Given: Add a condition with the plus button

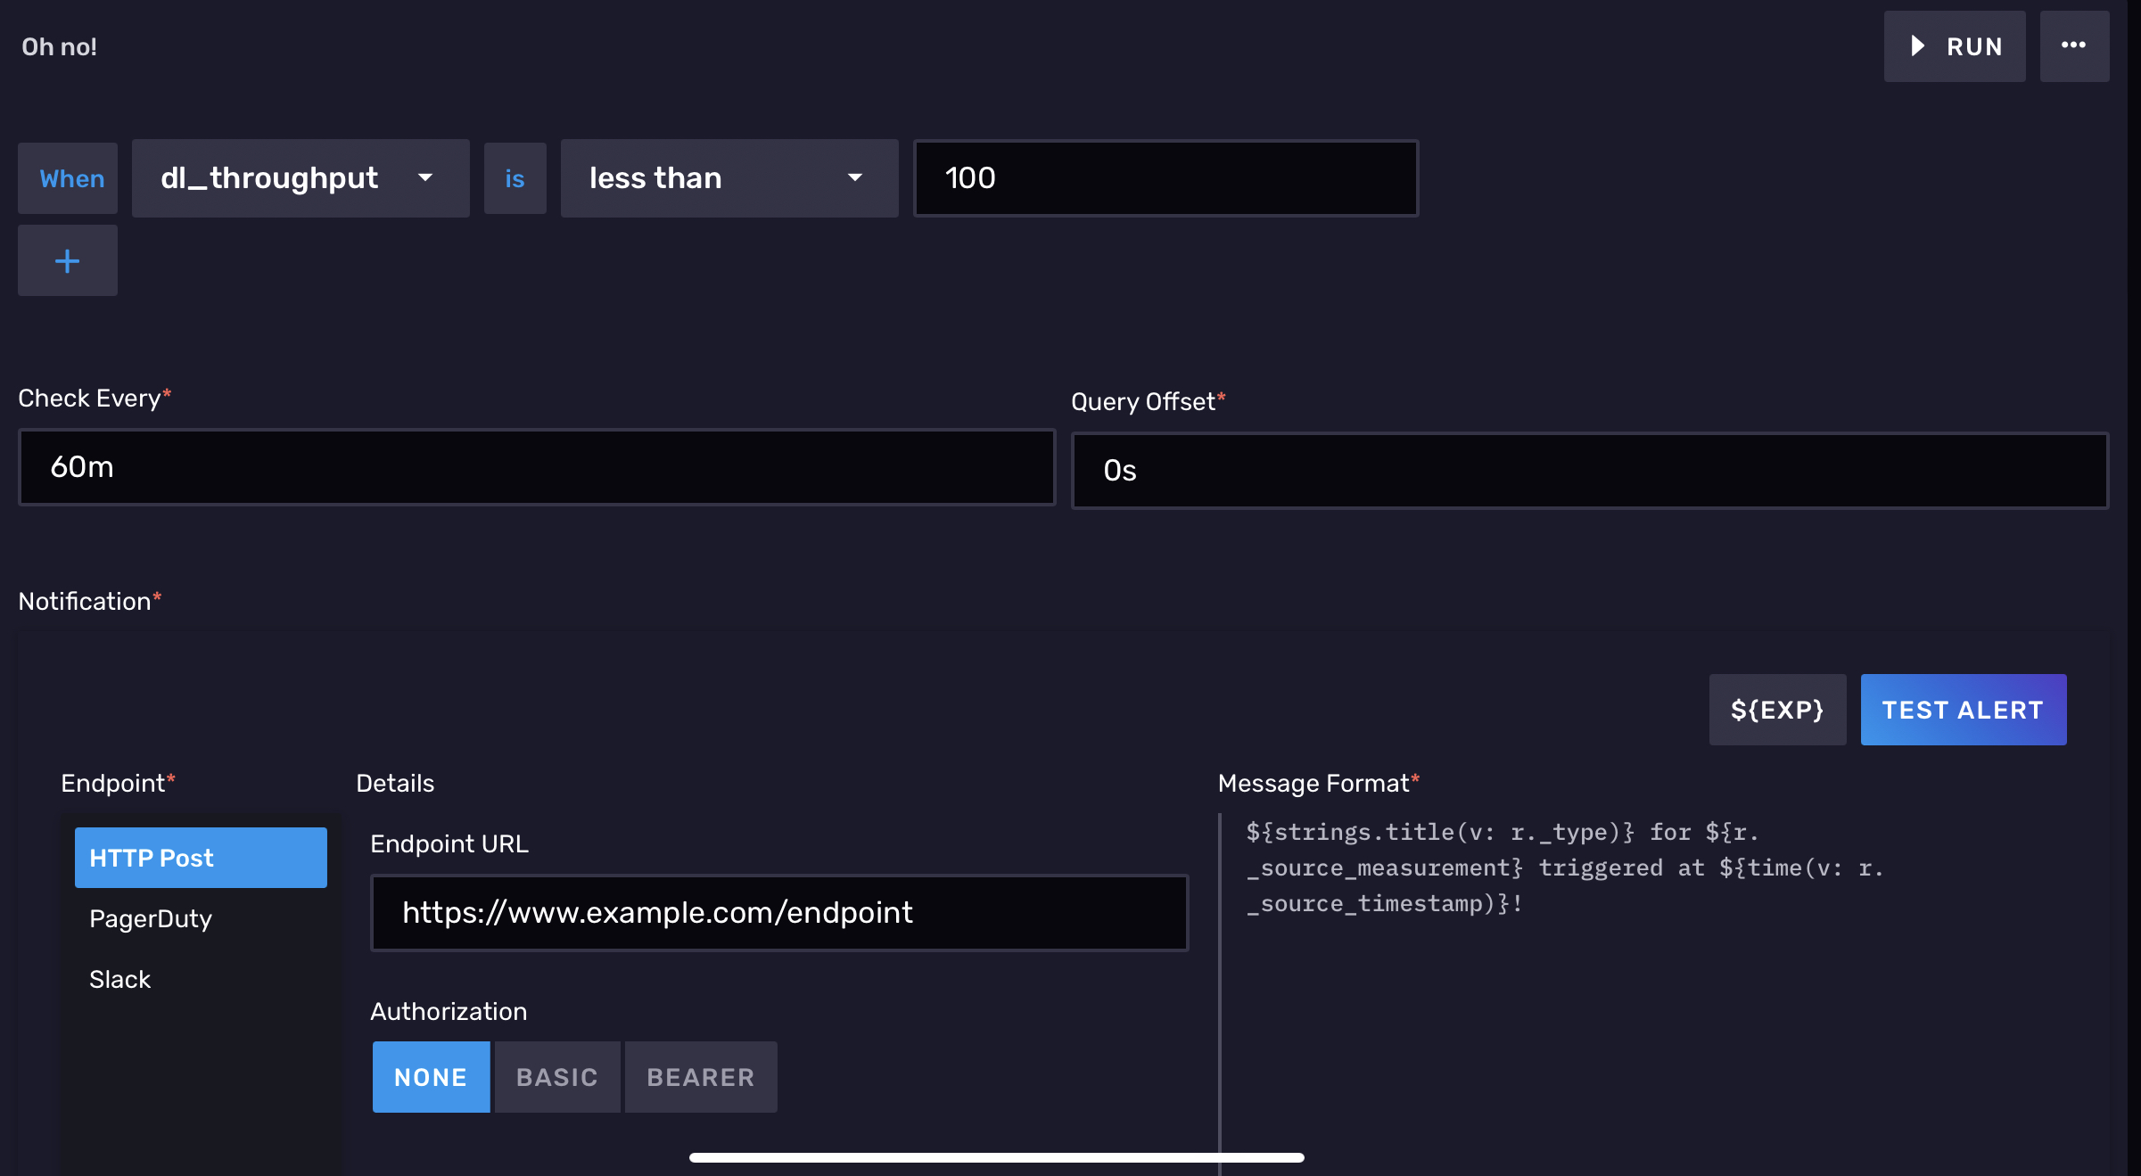Looking at the screenshot, I should point(68,260).
